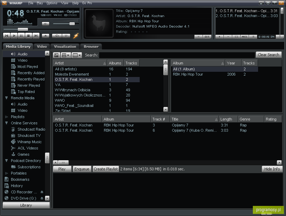Toggle file info view button
This screenshot has height=216, width=286.
click(x=207, y=37)
